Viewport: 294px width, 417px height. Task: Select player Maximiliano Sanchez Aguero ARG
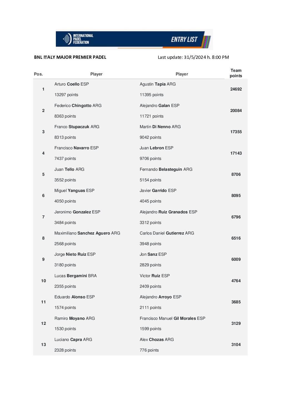tap(87, 233)
